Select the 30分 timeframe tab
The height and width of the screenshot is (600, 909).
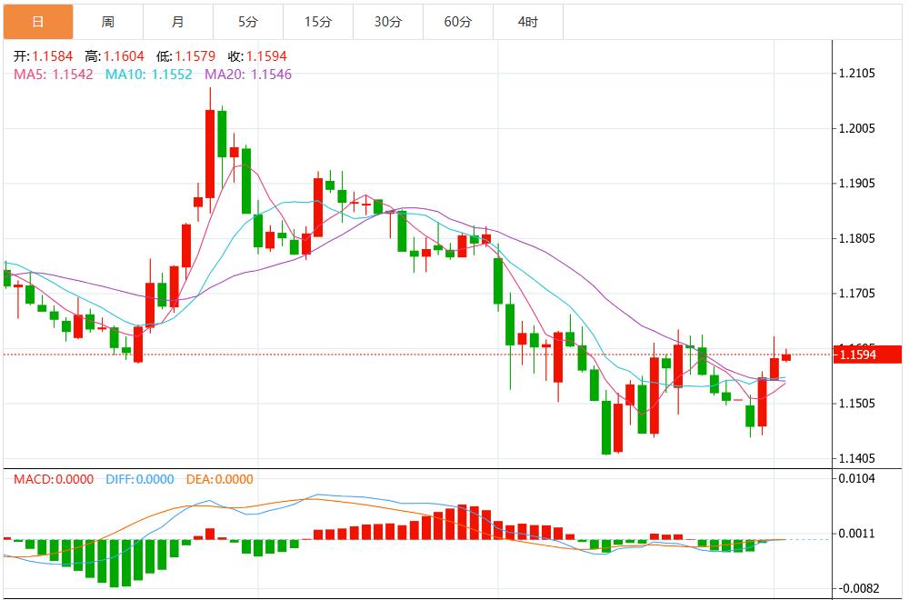coord(387,22)
